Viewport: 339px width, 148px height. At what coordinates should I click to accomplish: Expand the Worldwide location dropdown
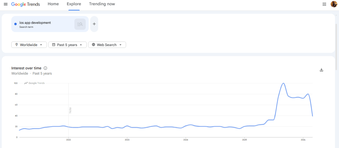pos(29,45)
